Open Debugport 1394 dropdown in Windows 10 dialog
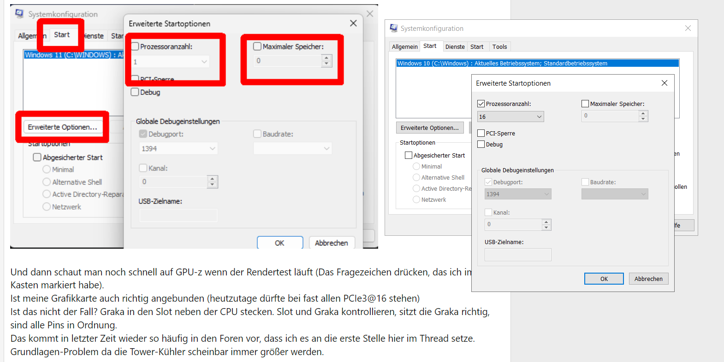 point(518,194)
